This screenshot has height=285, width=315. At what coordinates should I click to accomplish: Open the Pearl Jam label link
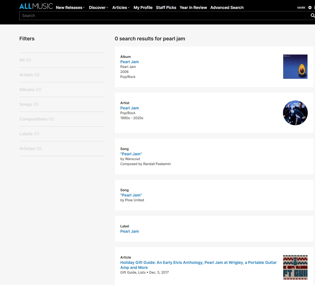tap(129, 231)
